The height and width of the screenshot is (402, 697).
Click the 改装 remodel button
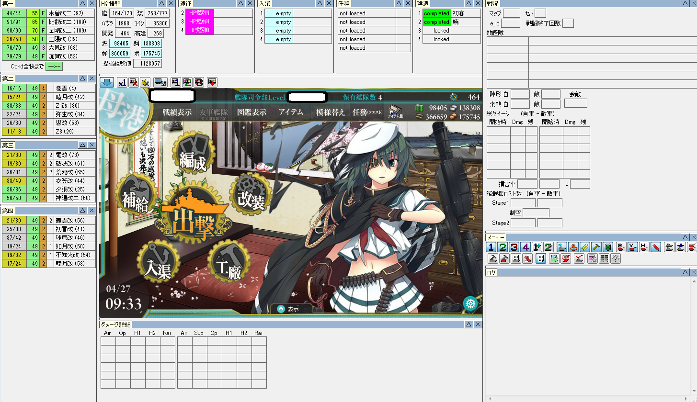pyautogui.click(x=251, y=195)
